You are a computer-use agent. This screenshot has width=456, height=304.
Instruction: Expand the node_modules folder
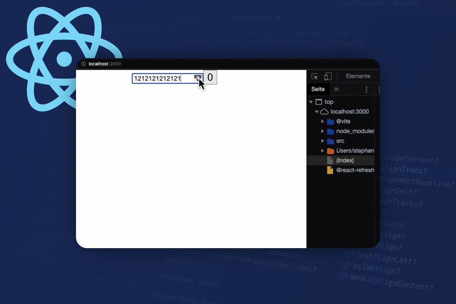(x=323, y=131)
